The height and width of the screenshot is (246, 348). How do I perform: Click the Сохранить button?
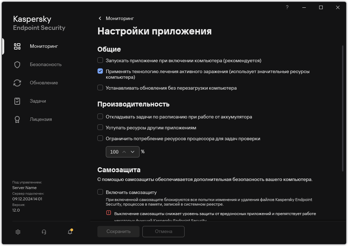tap(118, 232)
